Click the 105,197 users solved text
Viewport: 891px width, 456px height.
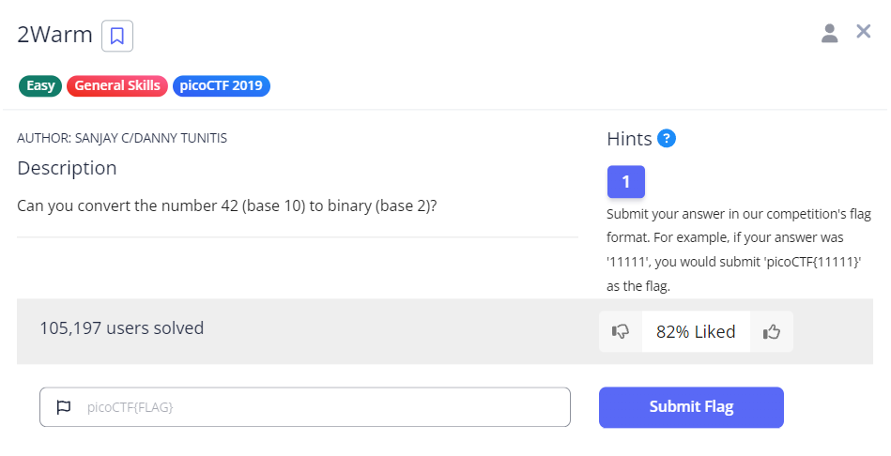pyautogui.click(x=121, y=328)
